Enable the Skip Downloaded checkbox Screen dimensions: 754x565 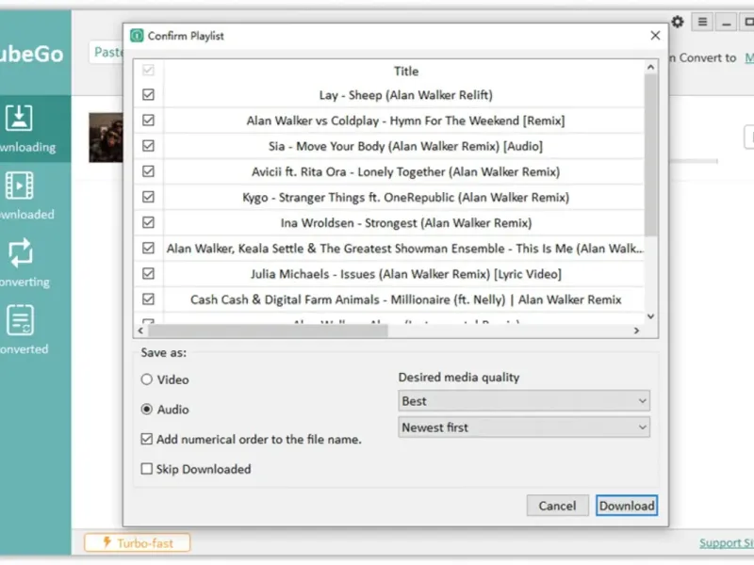[147, 469]
